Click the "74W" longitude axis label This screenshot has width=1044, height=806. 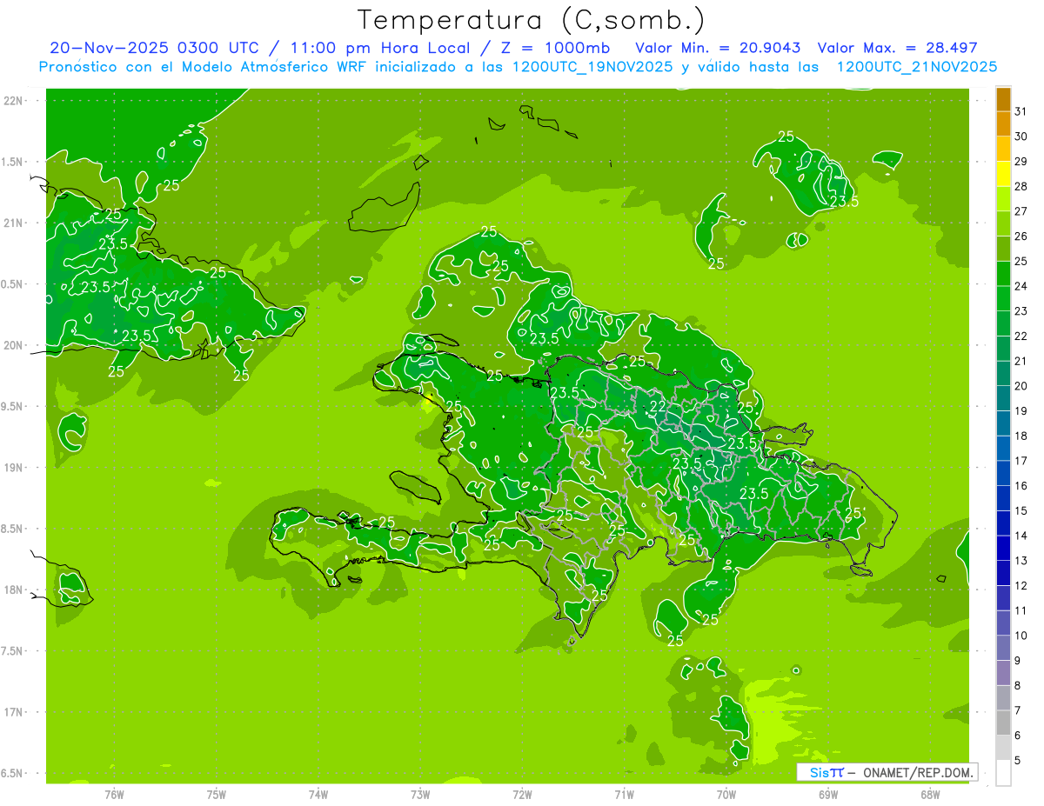point(318,795)
